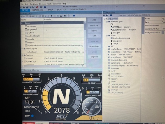Click the Move down button
Image resolution: width=165 pixels, height=124 pixels.
[94, 46]
